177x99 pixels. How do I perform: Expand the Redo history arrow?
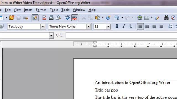coord(132,18)
